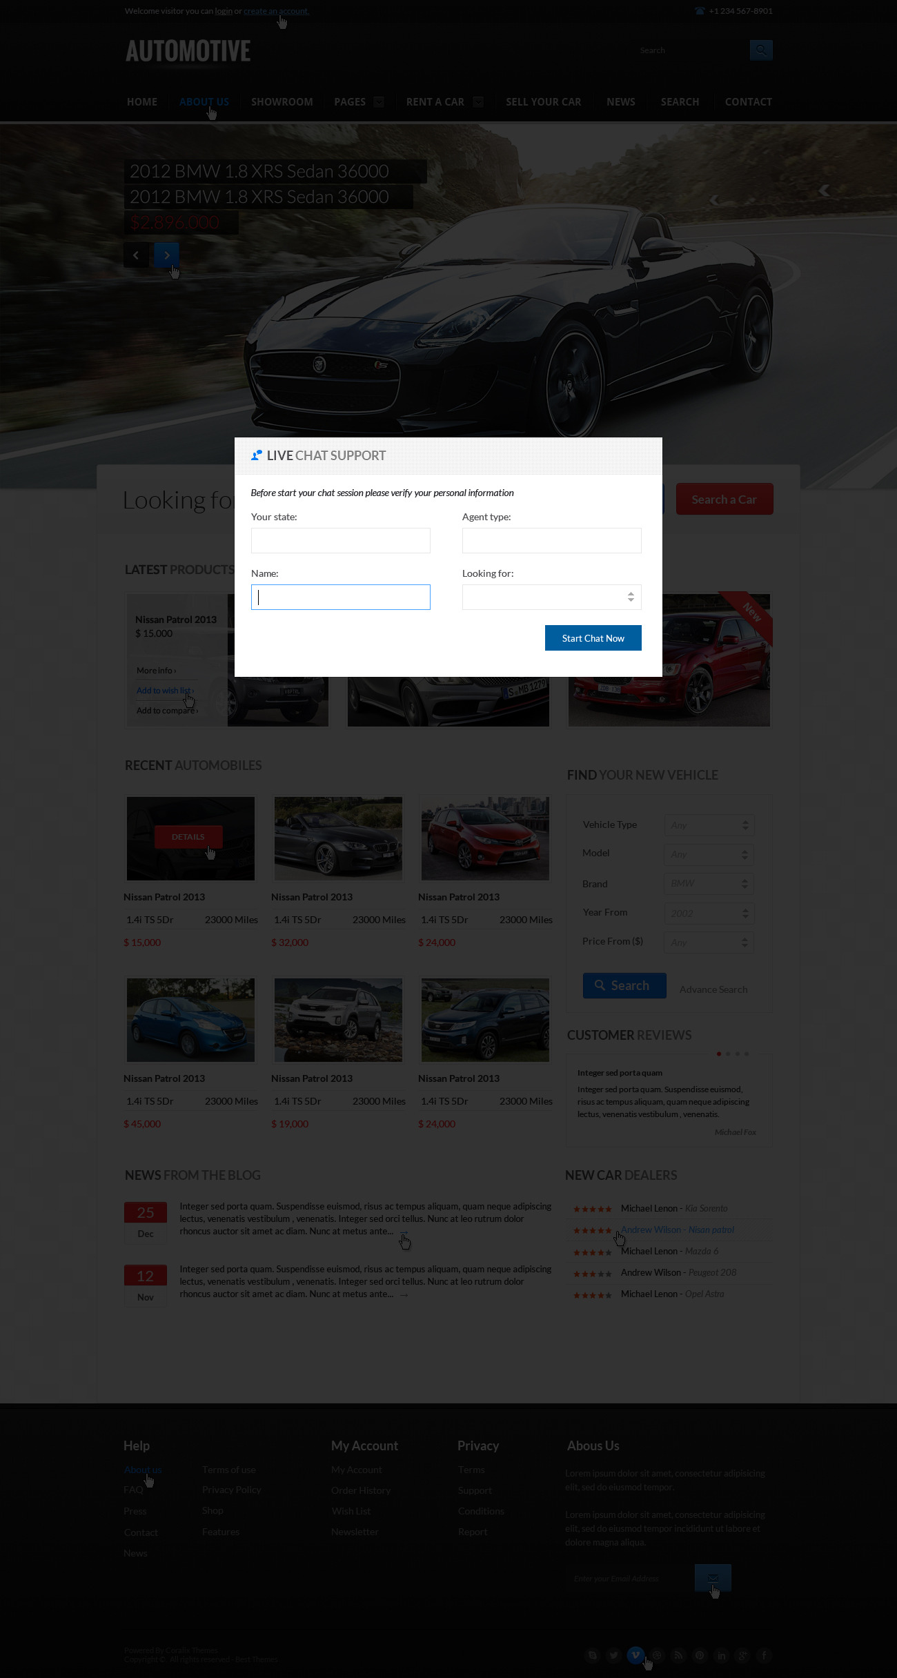Open the Dribbble icon in the footer
This screenshot has height=1678, width=897.
(657, 1655)
